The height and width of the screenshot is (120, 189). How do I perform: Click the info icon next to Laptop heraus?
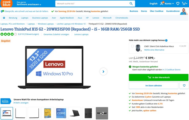[166, 41]
